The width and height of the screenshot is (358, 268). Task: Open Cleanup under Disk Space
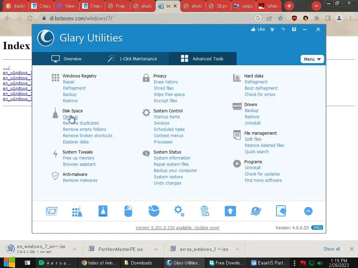(x=70, y=117)
